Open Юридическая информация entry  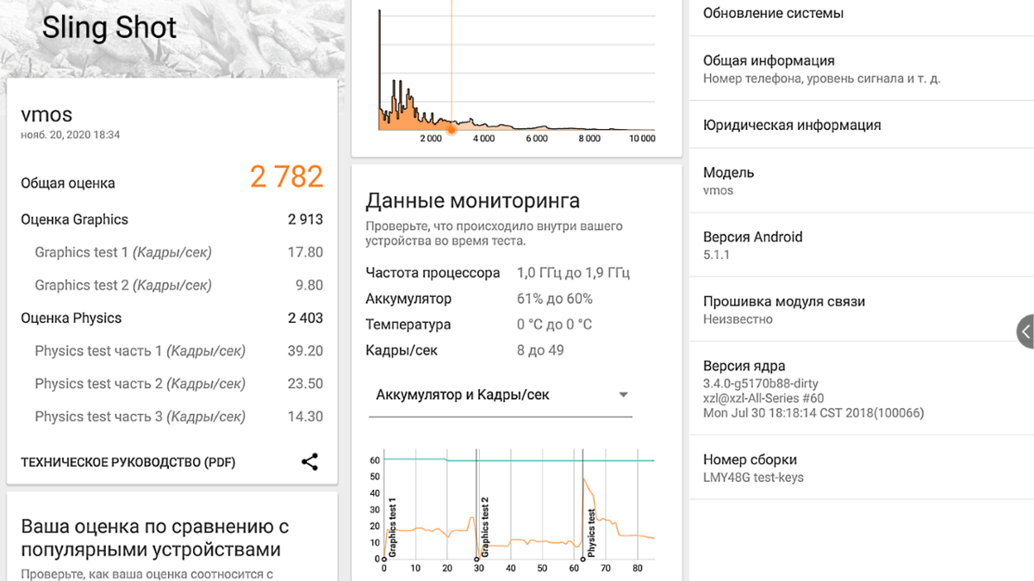[862, 125]
